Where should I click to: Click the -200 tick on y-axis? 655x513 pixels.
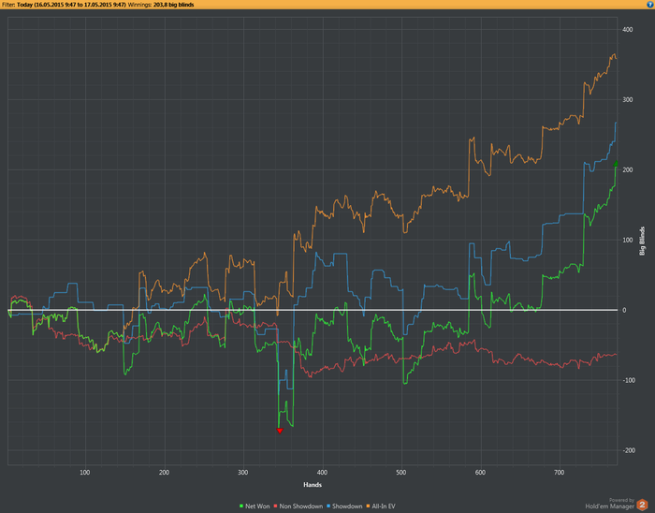[x=628, y=450]
